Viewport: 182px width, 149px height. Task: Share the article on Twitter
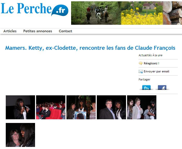click(x=146, y=88)
